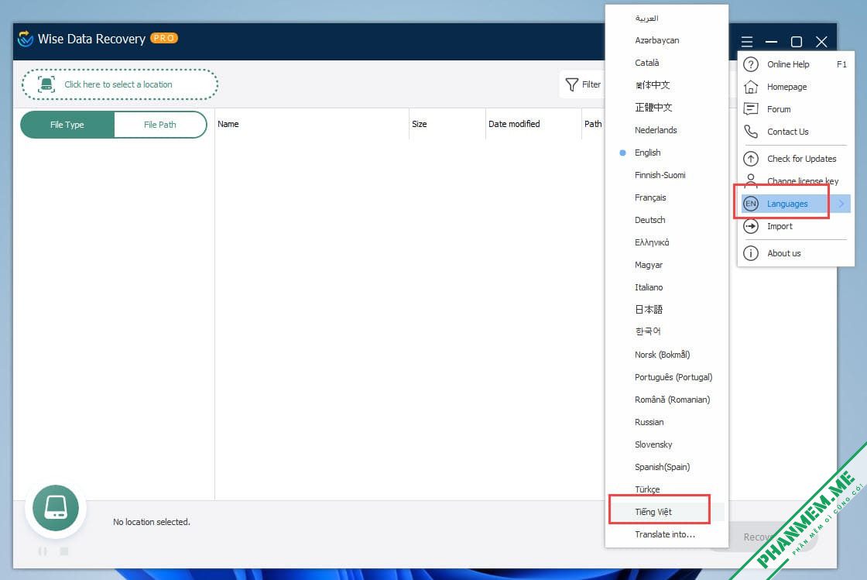Image resolution: width=867 pixels, height=580 pixels.
Task: Click the pause scan icon
Action: (x=43, y=551)
